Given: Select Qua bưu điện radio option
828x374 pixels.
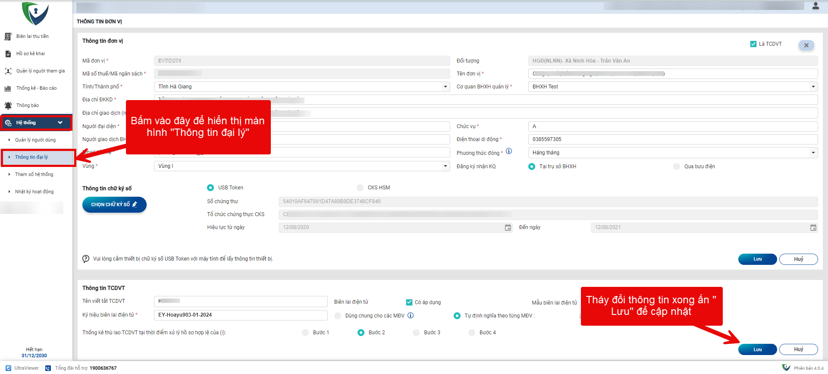Looking at the screenshot, I should 677,167.
